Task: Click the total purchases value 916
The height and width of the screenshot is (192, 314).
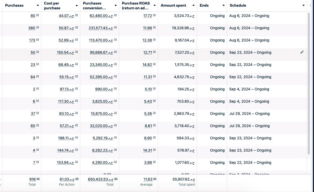Action: [32, 180]
